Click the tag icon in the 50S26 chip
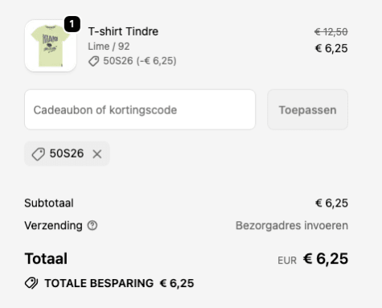This screenshot has height=308, width=382. click(x=38, y=154)
